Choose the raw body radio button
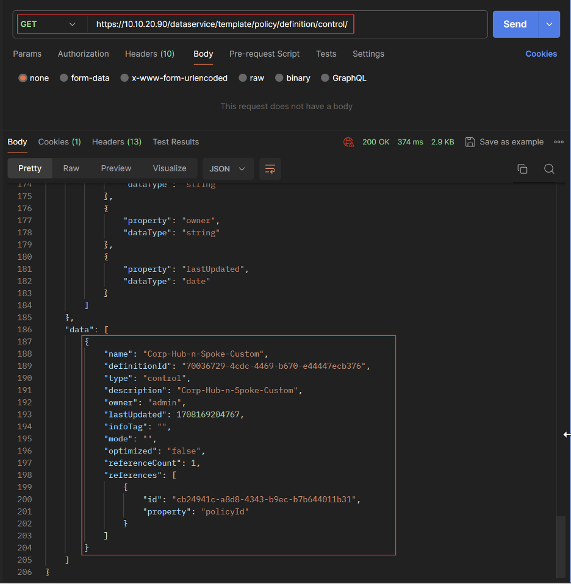Image resolution: width=571 pixels, height=584 pixels. 243,78
